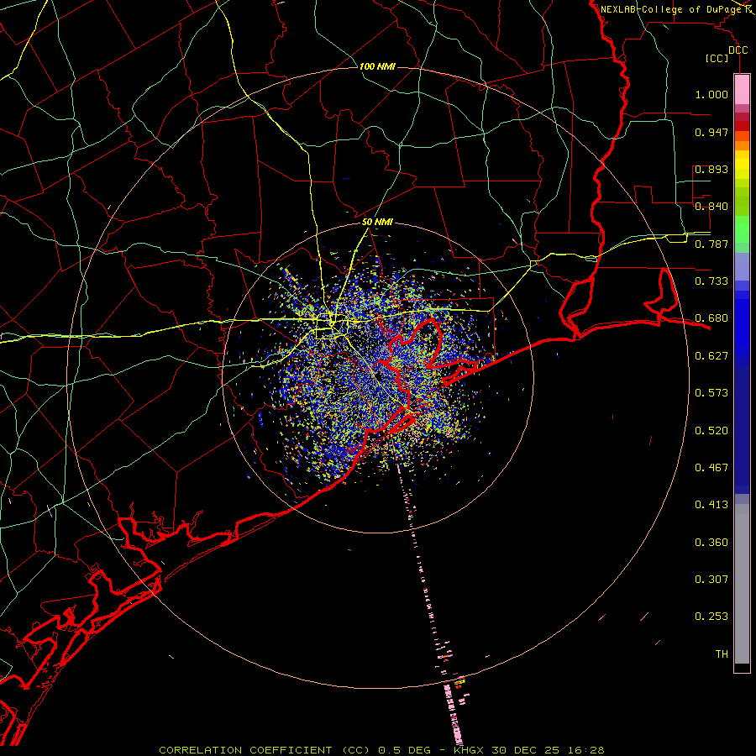
Task: Click the 0.467 legend value
Action: (x=711, y=468)
